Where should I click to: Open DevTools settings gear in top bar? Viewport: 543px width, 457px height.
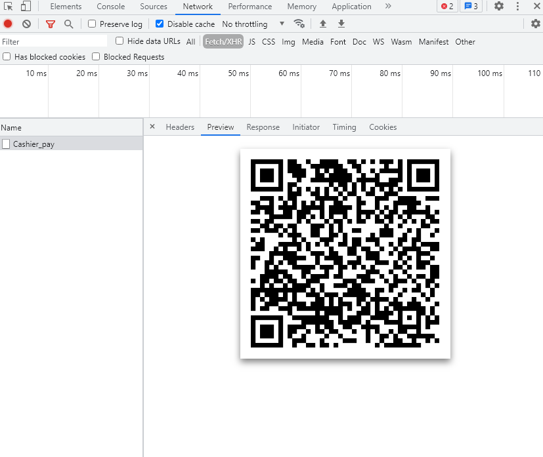(498, 6)
